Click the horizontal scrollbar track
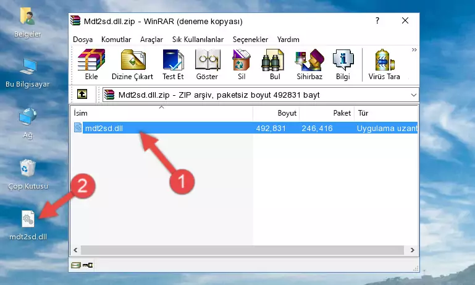The height and width of the screenshot is (285, 475). click(242, 250)
